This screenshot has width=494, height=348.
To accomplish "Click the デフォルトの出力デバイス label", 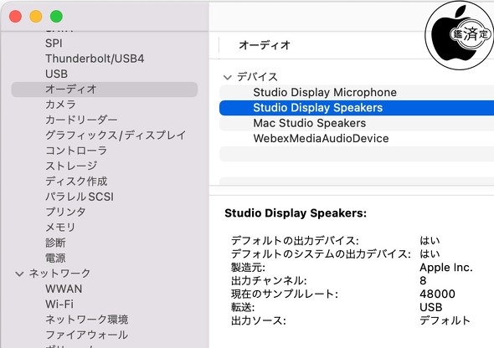I will [295, 241].
